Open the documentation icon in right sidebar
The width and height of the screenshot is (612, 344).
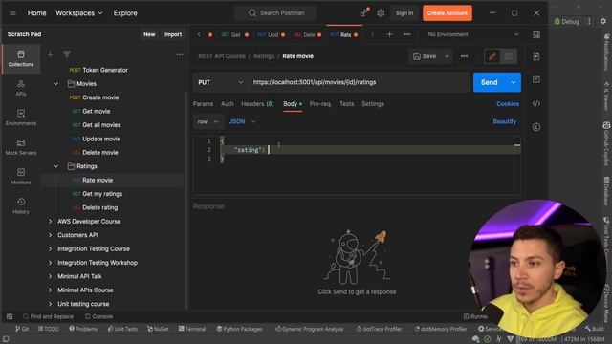536,56
